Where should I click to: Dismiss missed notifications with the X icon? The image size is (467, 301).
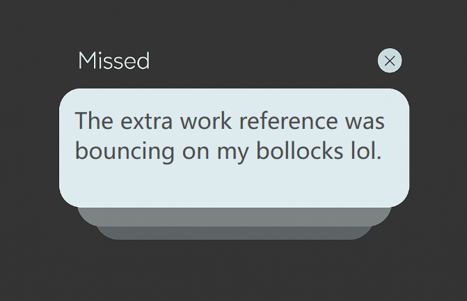coord(390,61)
